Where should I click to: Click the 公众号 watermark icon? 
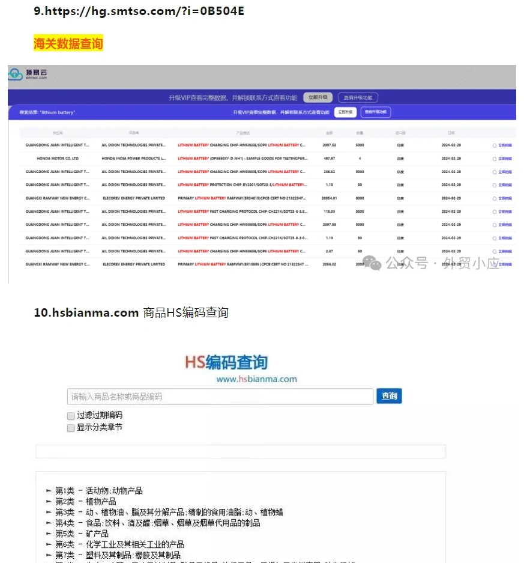click(x=373, y=263)
